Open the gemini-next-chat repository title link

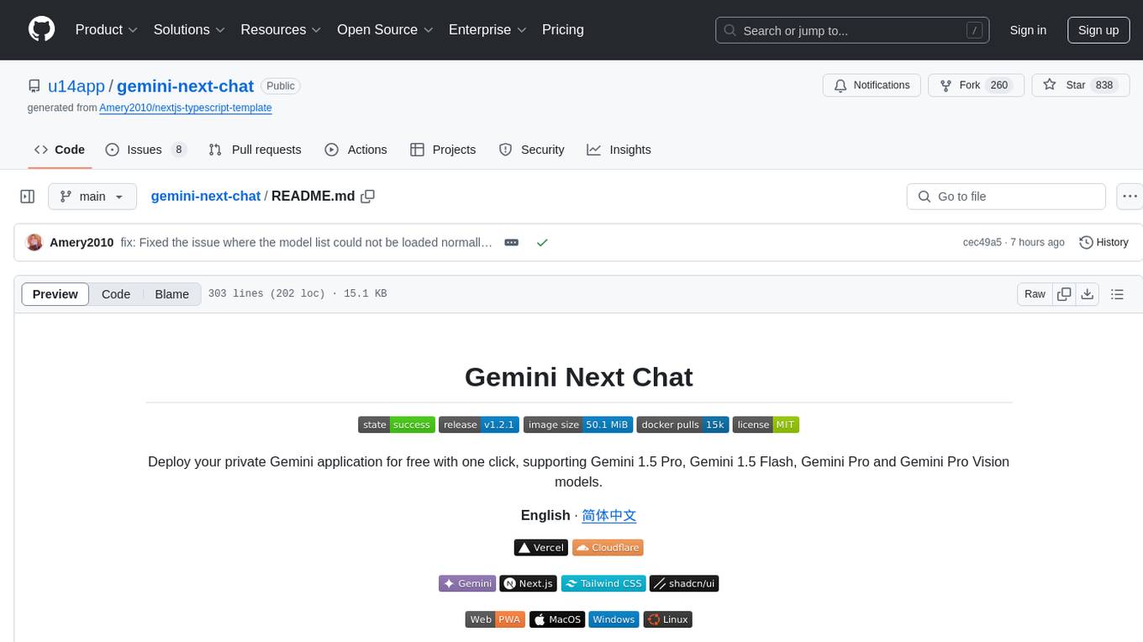pyautogui.click(x=185, y=86)
